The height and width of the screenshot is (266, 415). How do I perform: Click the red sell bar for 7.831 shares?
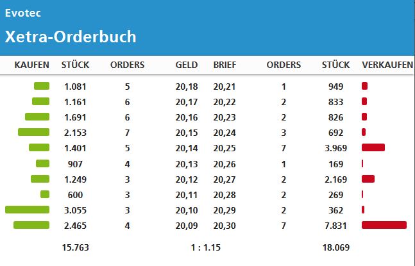click(384, 225)
